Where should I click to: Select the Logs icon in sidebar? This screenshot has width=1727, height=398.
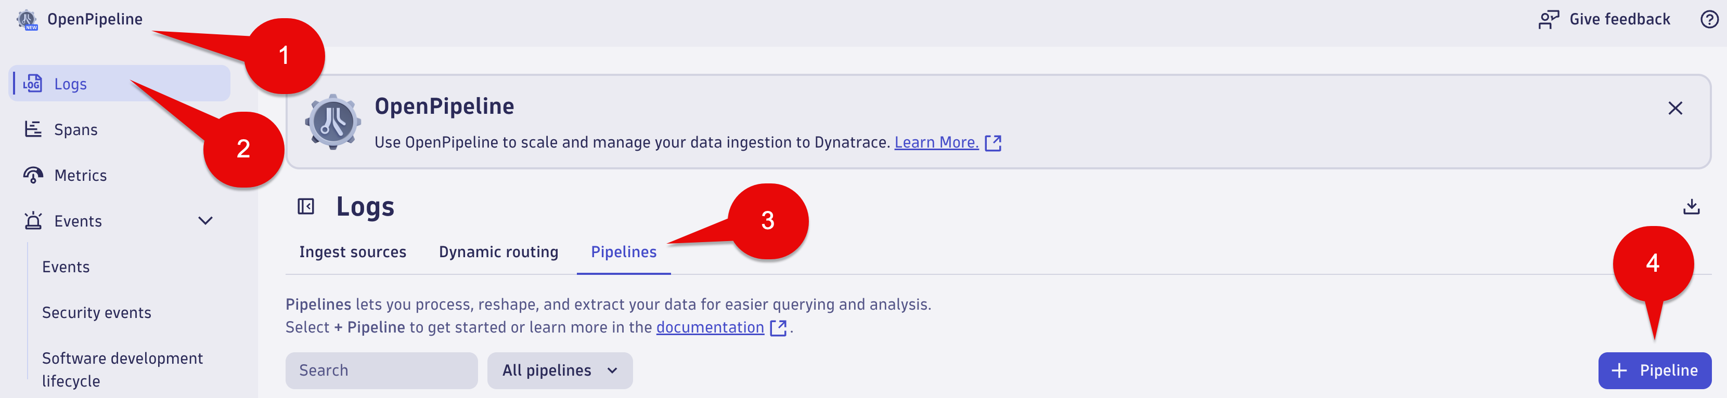[x=32, y=84]
